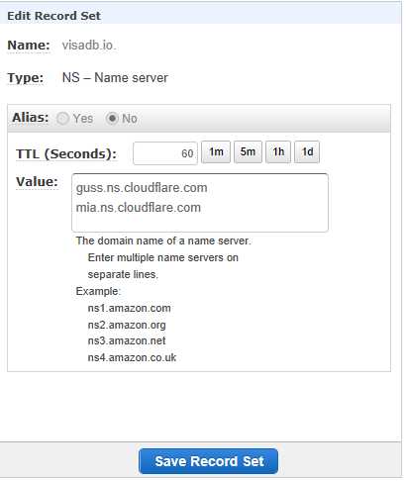Viewport: 406px width, 481px height.
Task: Place cursor on guss.ns.cloudflare.com line
Action: pos(142,188)
